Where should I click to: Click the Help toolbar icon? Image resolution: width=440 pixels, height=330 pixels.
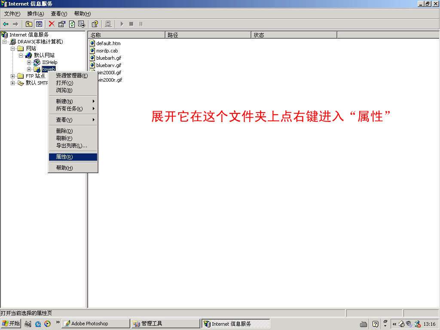95,24
